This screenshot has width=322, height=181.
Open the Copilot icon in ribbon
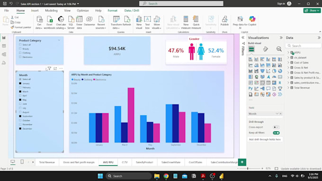tap(252, 19)
